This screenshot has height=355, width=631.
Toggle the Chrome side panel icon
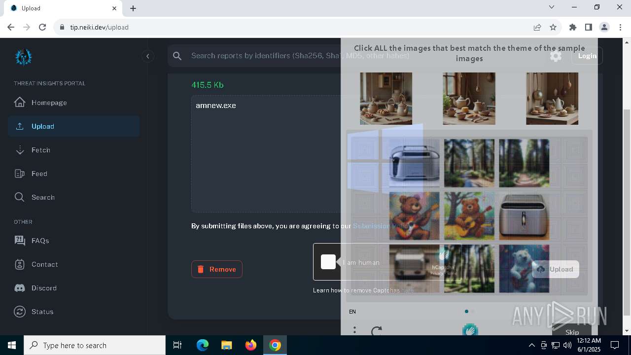[589, 27]
